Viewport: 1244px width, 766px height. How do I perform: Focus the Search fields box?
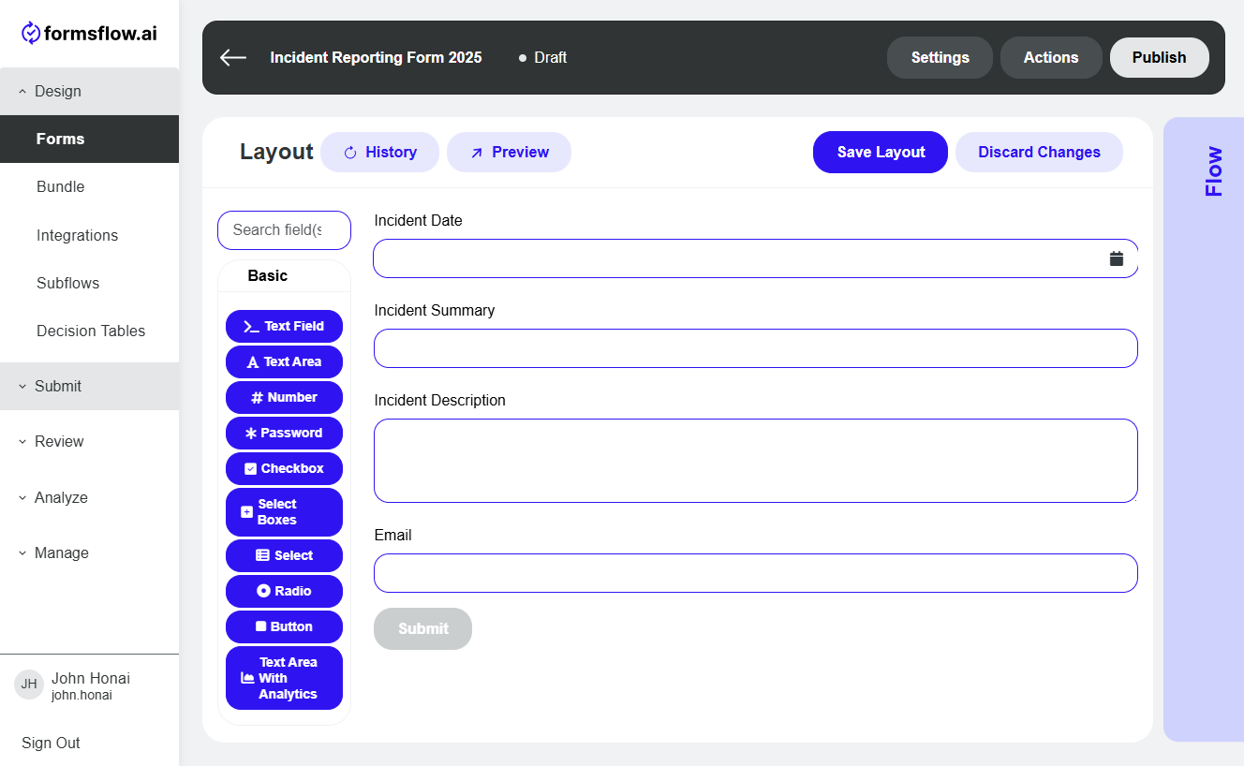pos(284,229)
